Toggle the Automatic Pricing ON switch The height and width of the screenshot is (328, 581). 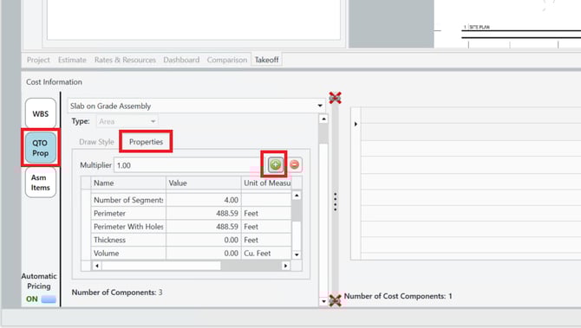[x=49, y=299]
